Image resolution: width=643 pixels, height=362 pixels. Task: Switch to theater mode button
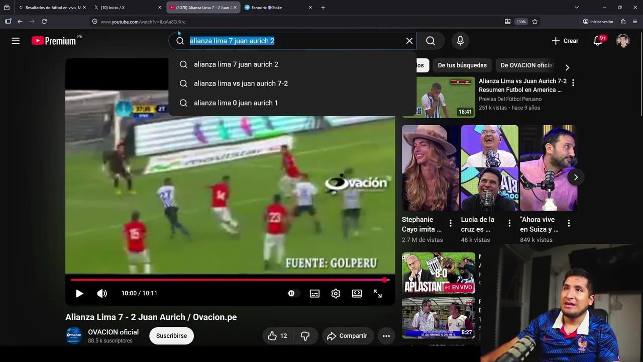pyautogui.click(x=357, y=294)
